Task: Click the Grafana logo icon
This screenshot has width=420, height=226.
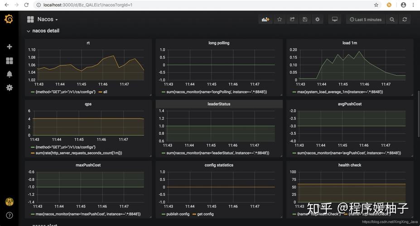Action: point(9,19)
